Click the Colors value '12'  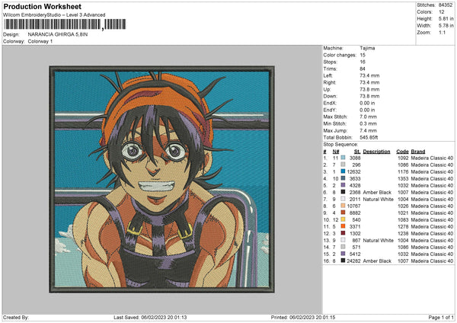441,12
